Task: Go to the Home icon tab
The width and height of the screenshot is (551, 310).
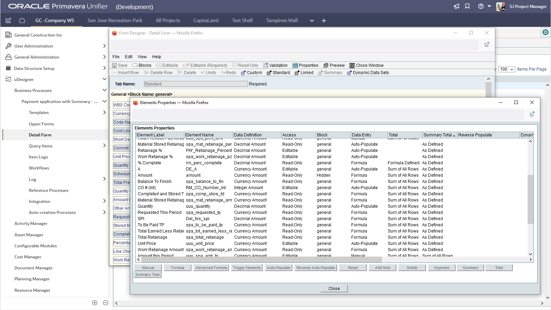Action: pyautogui.click(x=22, y=20)
